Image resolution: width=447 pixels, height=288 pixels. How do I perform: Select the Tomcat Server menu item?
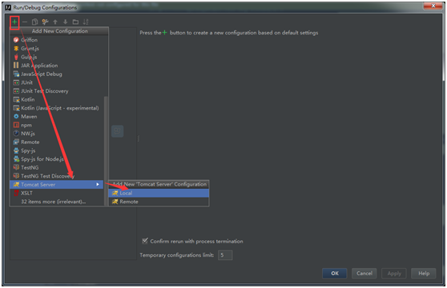[57, 185]
